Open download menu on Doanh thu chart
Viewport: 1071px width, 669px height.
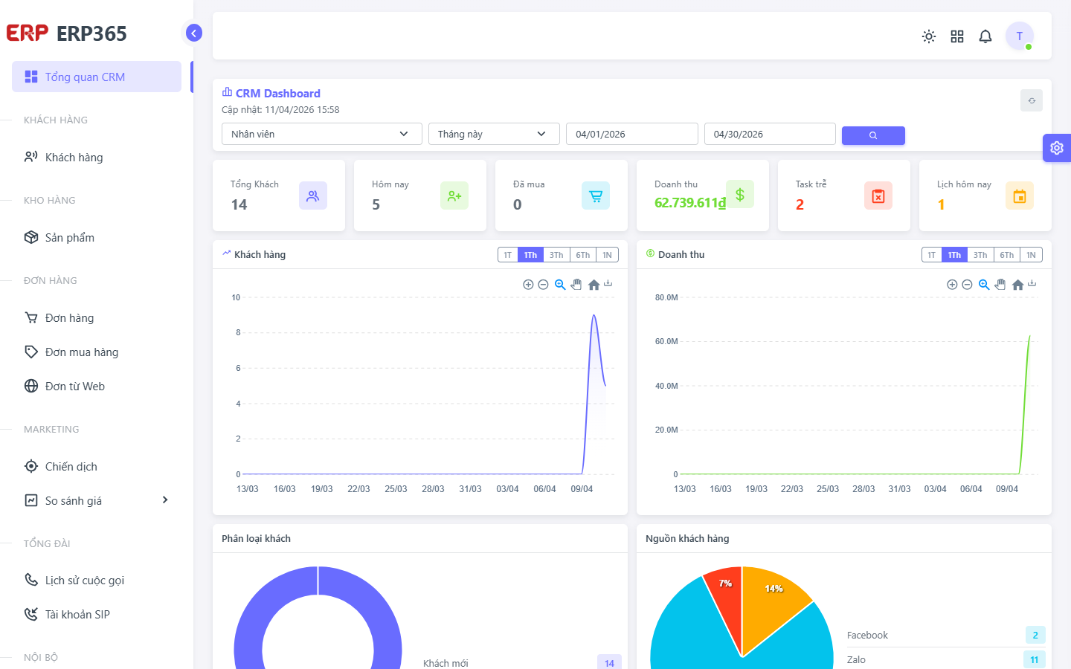1032,283
